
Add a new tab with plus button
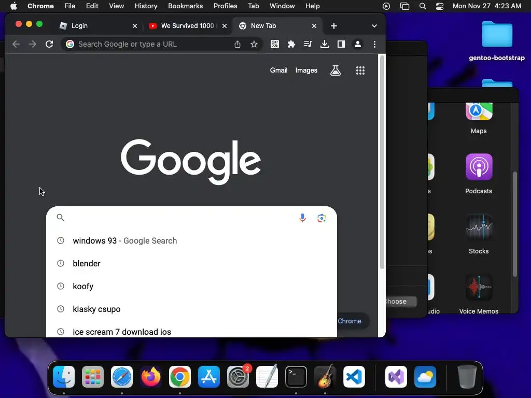point(334,26)
